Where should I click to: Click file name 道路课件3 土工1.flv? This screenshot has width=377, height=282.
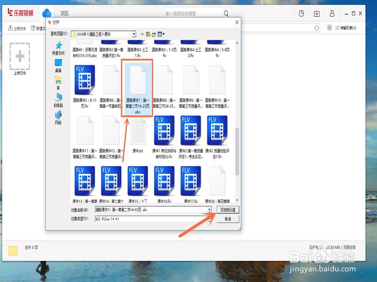coord(138,53)
